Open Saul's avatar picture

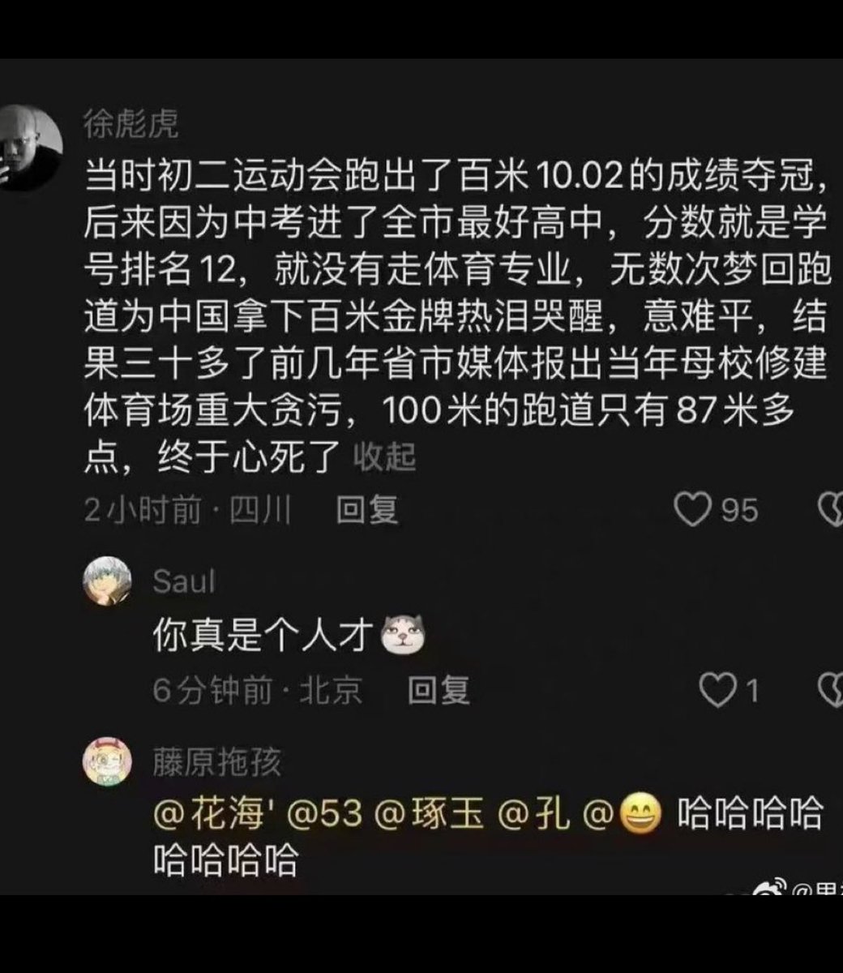tap(107, 581)
